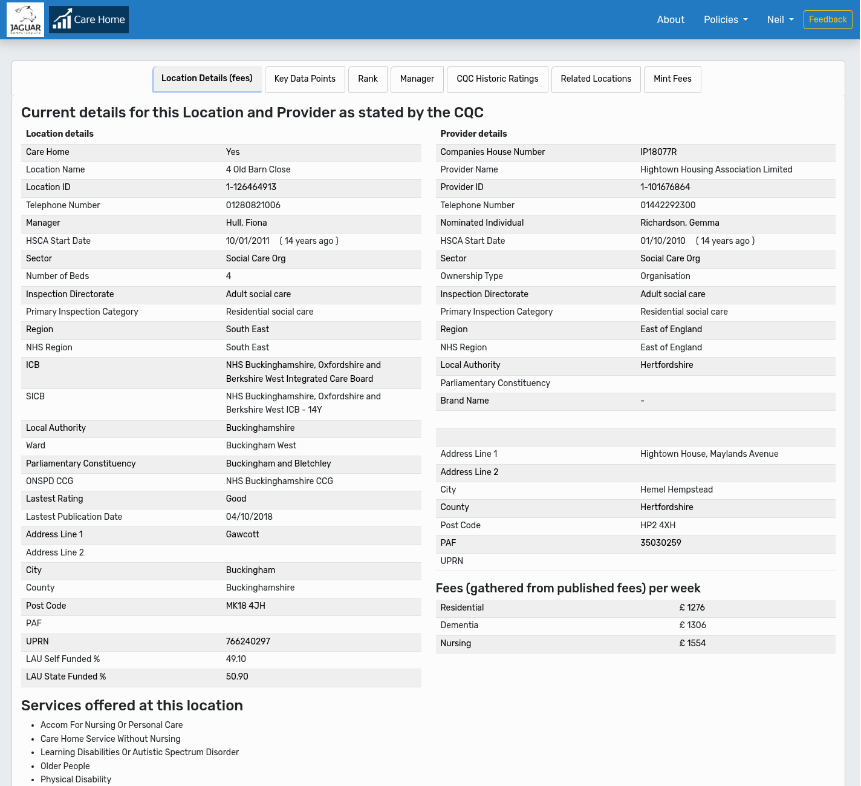Select the Location Details (fees) tab
861x786 pixels.
coord(207,79)
